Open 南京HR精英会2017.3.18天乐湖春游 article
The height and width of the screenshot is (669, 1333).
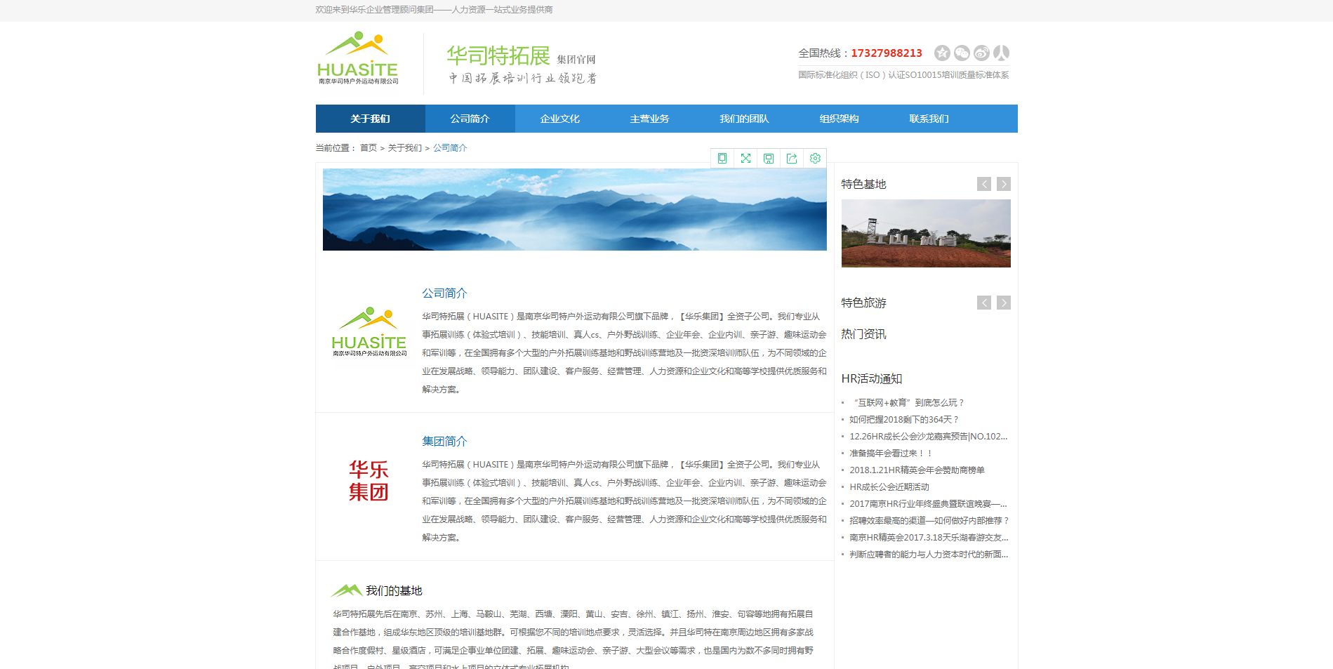[x=929, y=538]
